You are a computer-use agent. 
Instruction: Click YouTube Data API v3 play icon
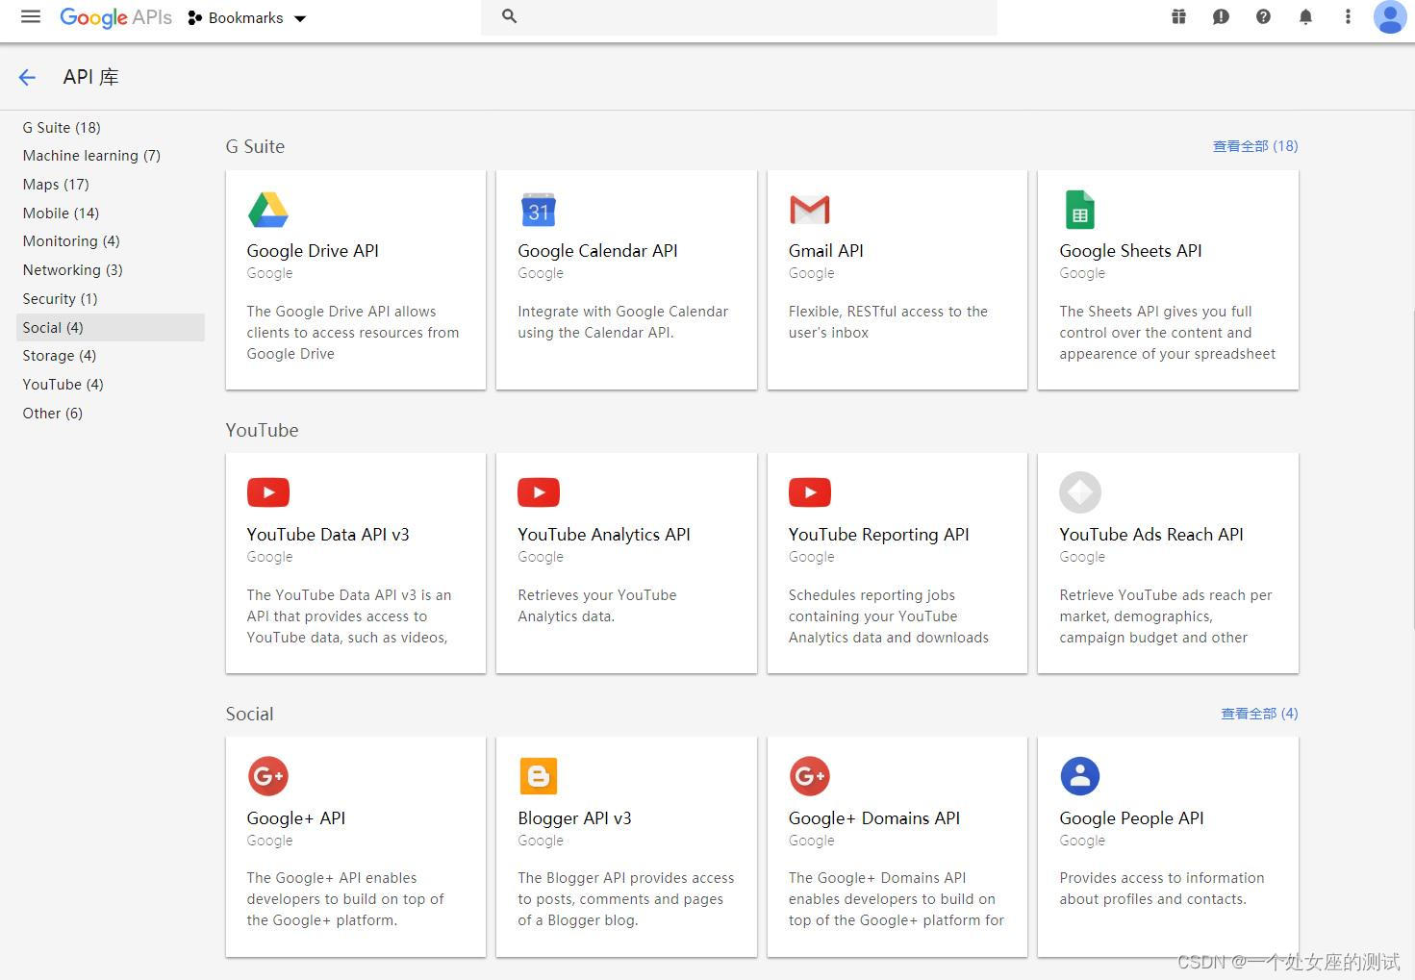(268, 492)
